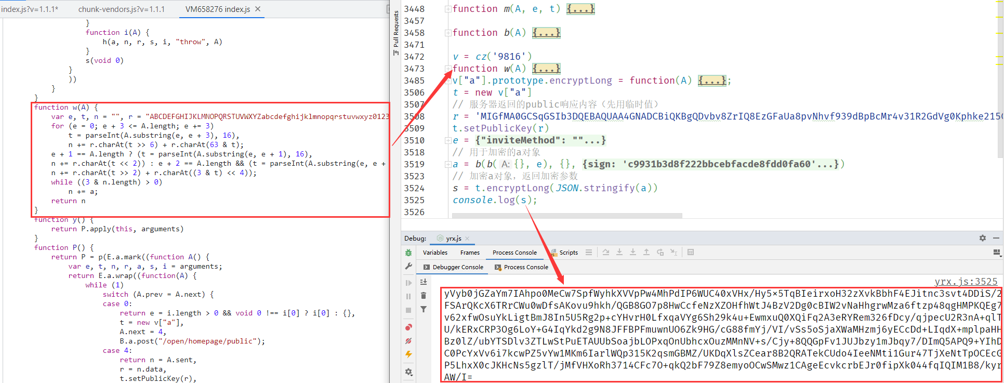Screen dimensions: 1004x383
Task: Click the console filter funnel icon
Action: coord(424,310)
